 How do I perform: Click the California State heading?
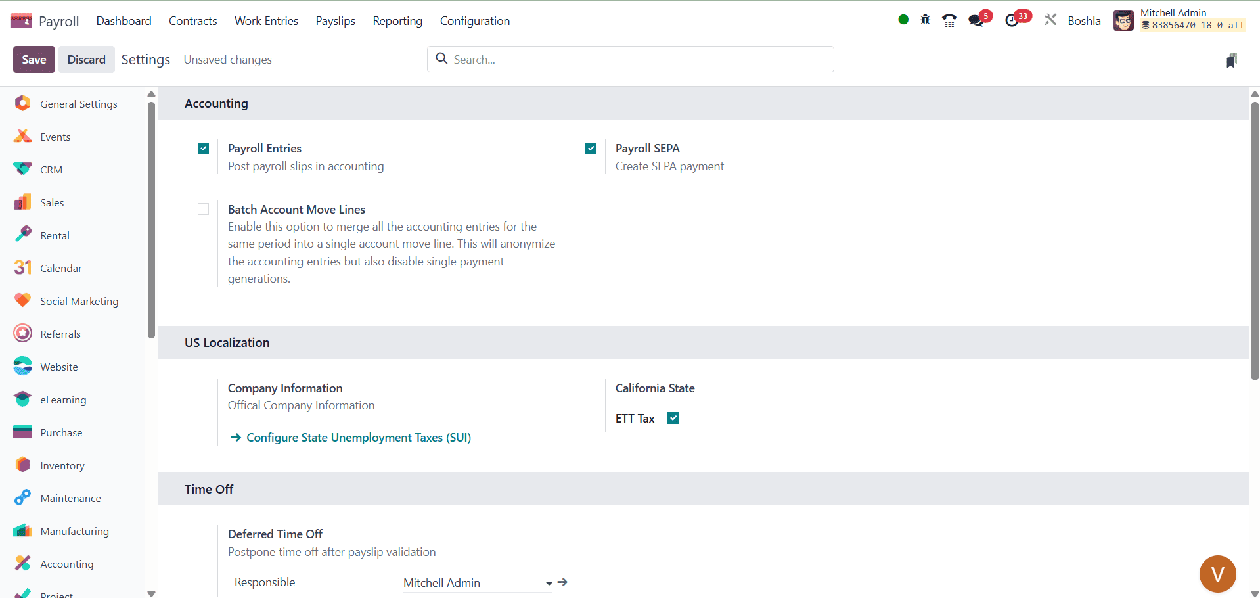pos(655,388)
